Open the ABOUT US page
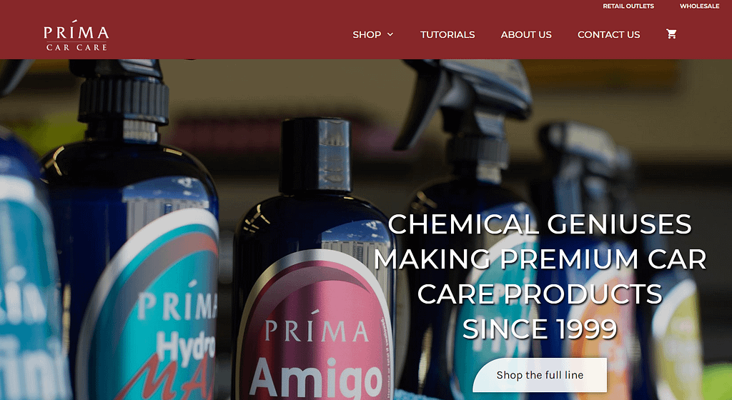 click(x=526, y=34)
